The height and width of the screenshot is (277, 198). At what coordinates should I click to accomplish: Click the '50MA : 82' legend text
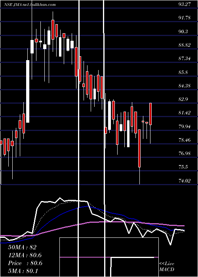click(22, 247)
